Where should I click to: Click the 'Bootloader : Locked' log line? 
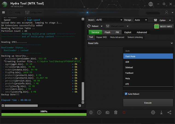[16, 50]
